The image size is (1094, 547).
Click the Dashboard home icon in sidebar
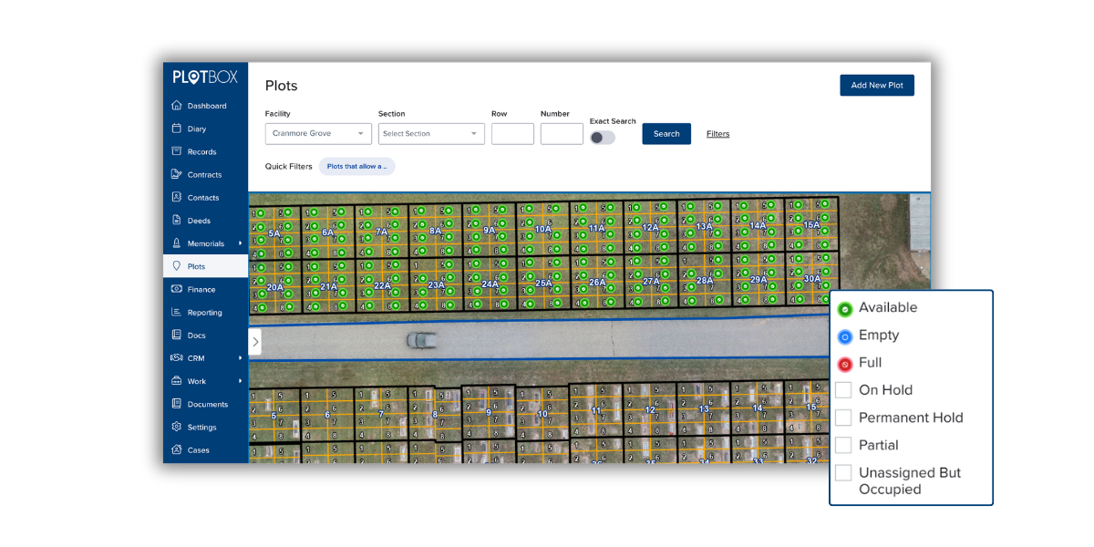coord(177,106)
